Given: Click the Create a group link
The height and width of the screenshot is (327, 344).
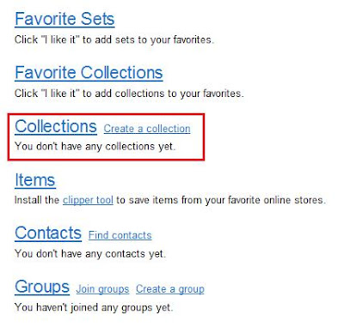Looking at the screenshot, I should pos(170,289).
